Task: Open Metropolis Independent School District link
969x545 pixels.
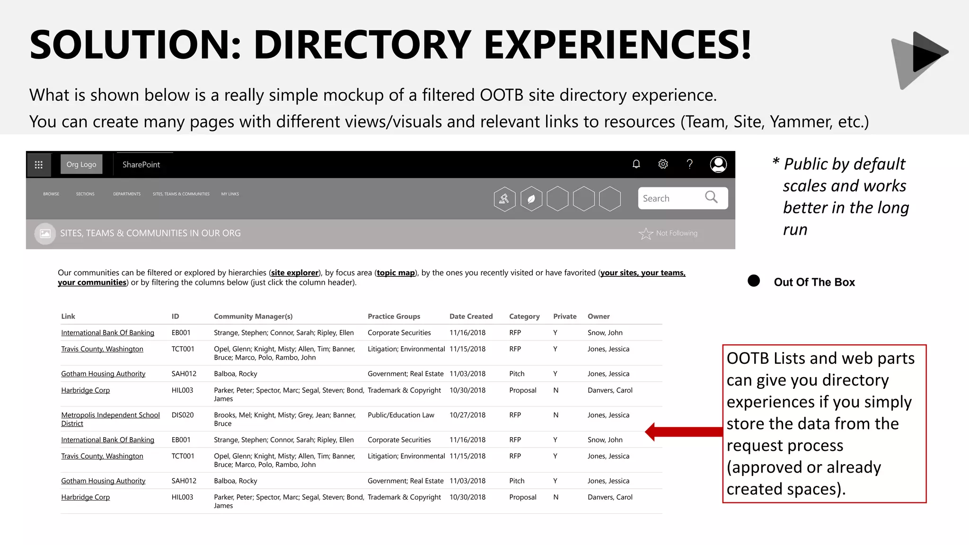Action: coord(110,419)
